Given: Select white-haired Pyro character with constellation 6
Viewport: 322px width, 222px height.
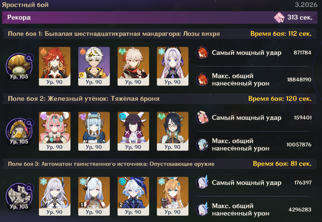Looking at the screenshot, I should coord(94,66).
